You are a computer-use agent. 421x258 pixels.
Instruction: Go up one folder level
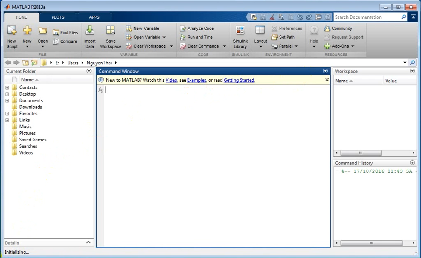point(25,63)
